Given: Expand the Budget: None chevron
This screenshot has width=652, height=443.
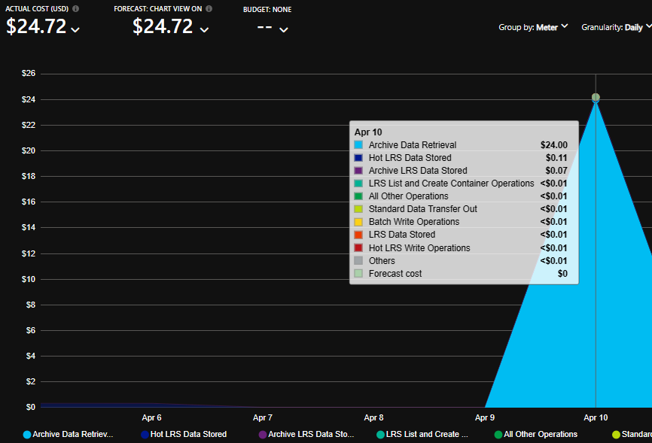Looking at the screenshot, I should click(x=283, y=29).
